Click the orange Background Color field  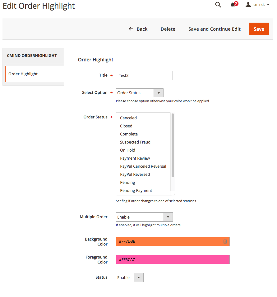coord(169,242)
